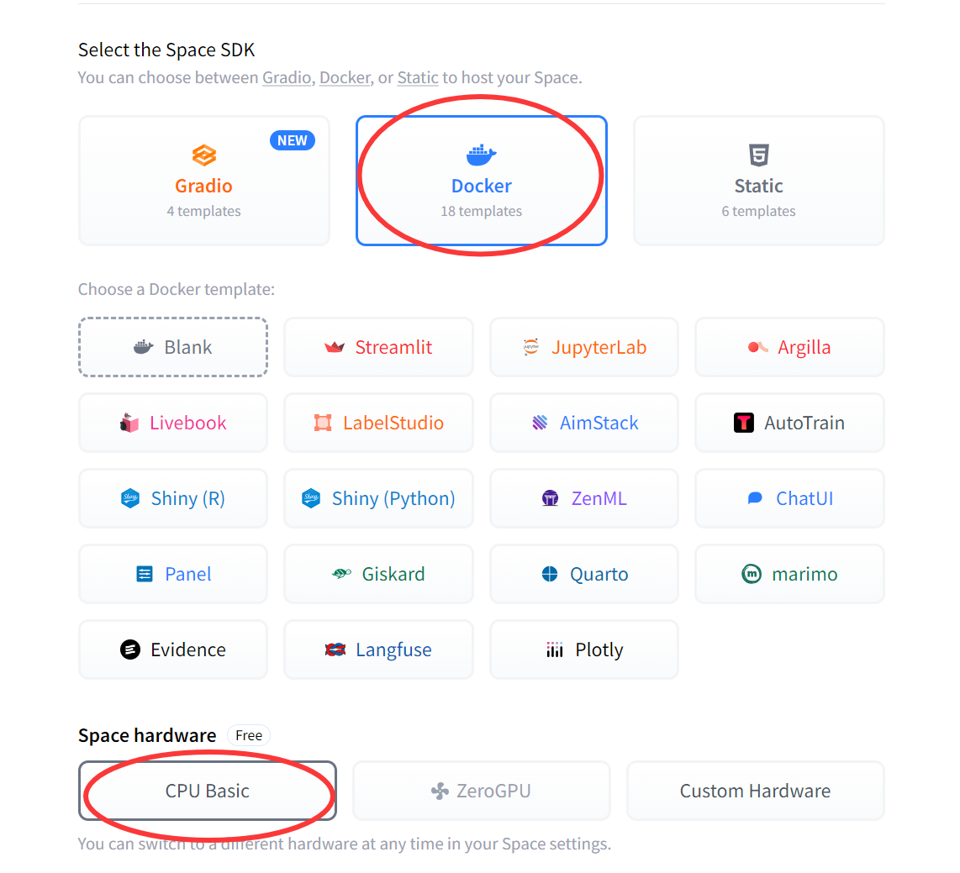
Task: Follow the Static link in the description
Action: pyautogui.click(x=418, y=78)
